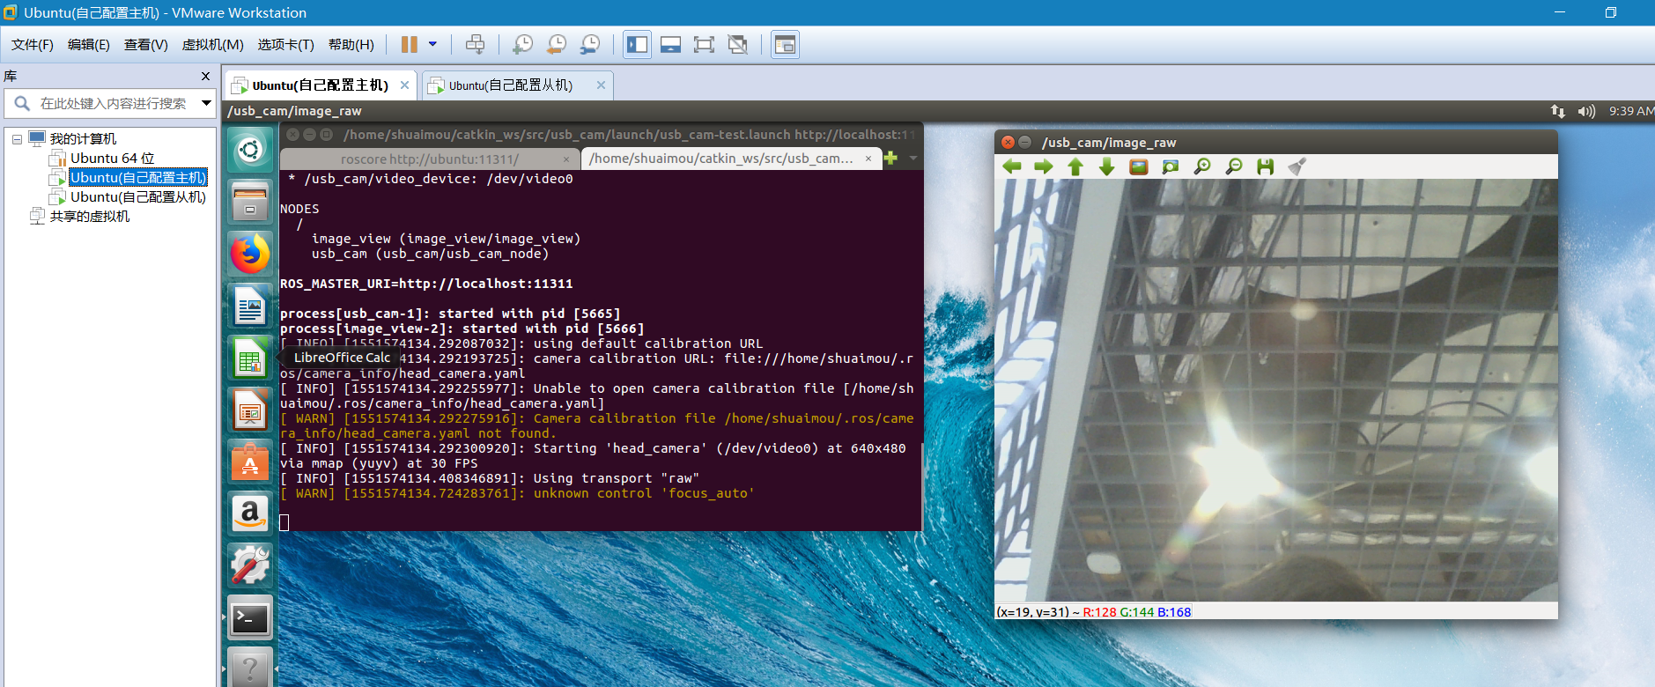Click the pause virtual machine icon
1655x687 pixels.
point(409,44)
